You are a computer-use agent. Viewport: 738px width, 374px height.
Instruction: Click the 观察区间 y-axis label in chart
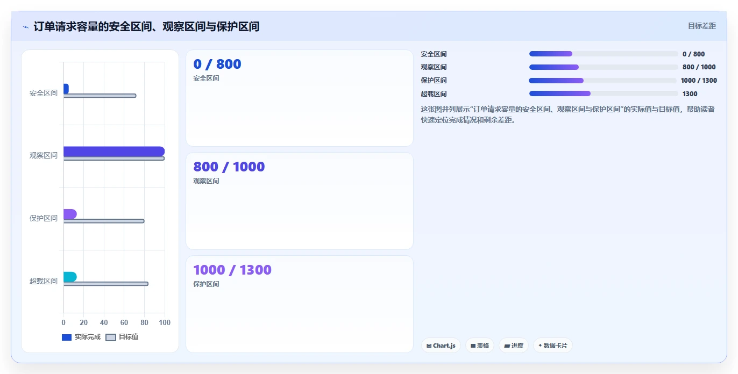tap(44, 156)
